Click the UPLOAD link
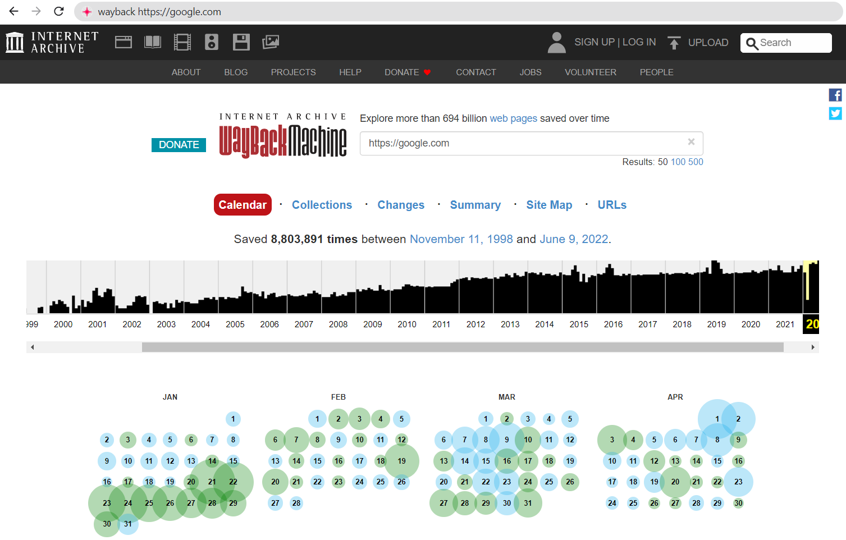The width and height of the screenshot is (846, 540). pos(708,43)
